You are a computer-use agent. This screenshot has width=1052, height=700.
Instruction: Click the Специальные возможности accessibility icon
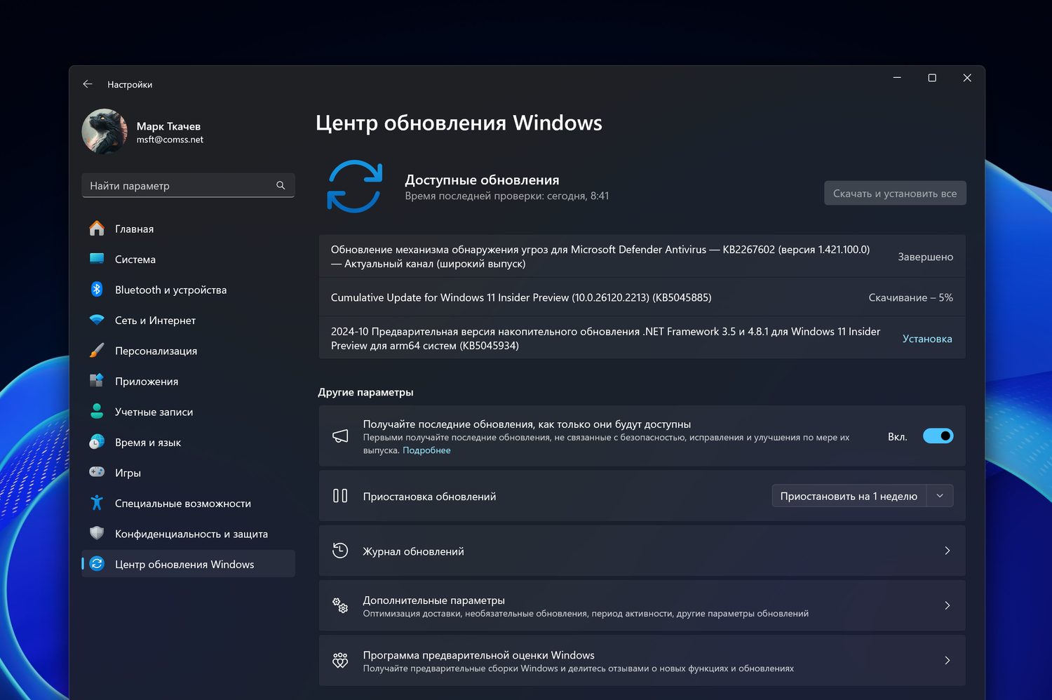click(x=97, y=503)
